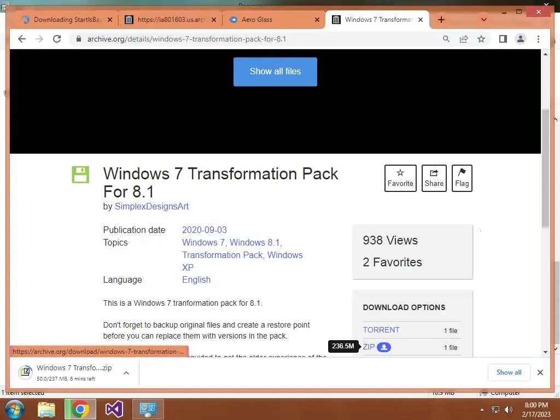
Task: Open the 2020-09-03 publication date link
Action: 205,230
